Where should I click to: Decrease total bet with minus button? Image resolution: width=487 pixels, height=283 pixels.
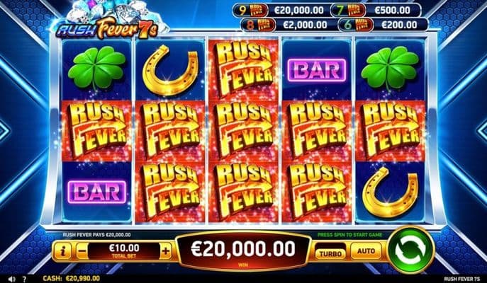click(x=81, y=251)
